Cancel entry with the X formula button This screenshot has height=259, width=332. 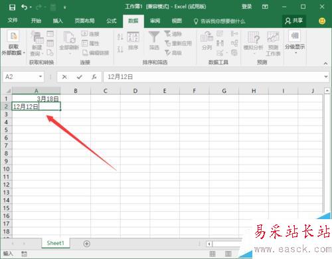click(x=64, y=77)
